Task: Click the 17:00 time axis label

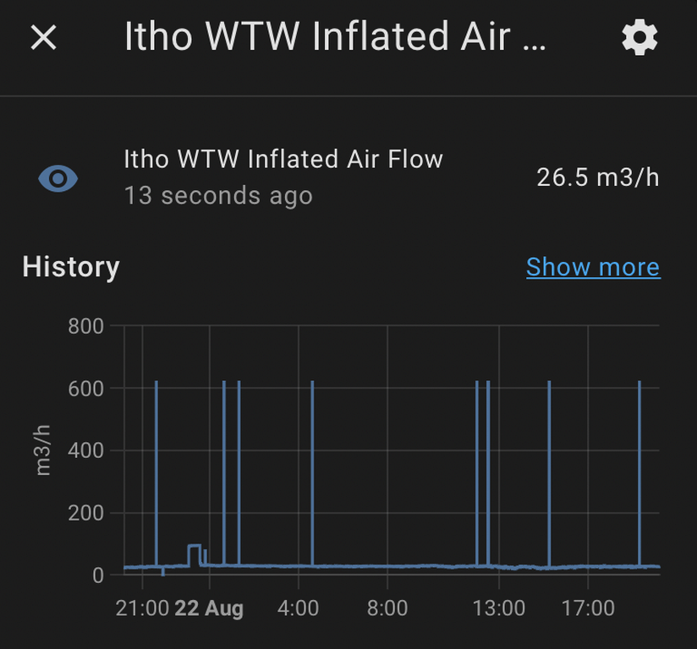Action: (x=588, y=608)
